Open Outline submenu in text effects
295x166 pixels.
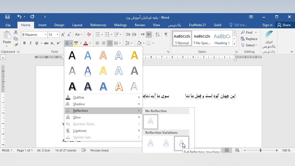[103, 97]
